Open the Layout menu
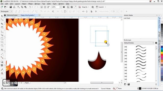 17,4
